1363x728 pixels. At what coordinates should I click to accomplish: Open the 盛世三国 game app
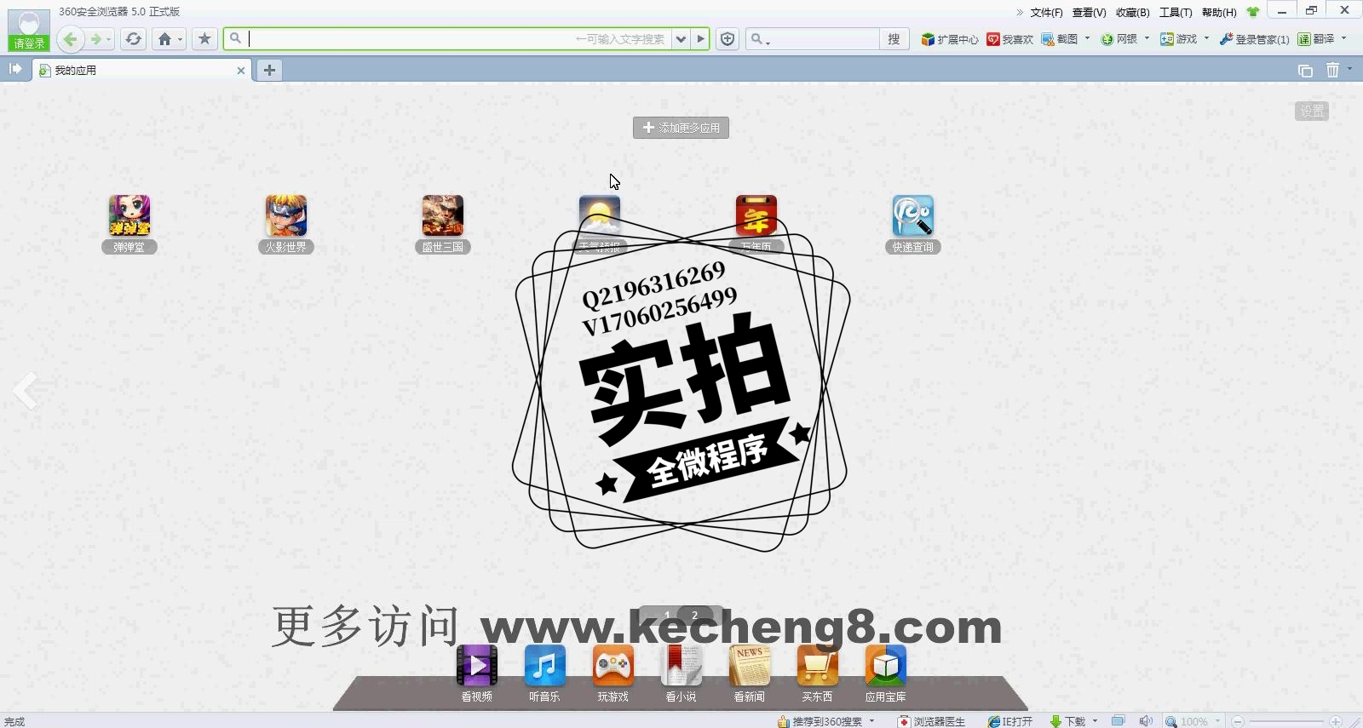pos(443,215)
